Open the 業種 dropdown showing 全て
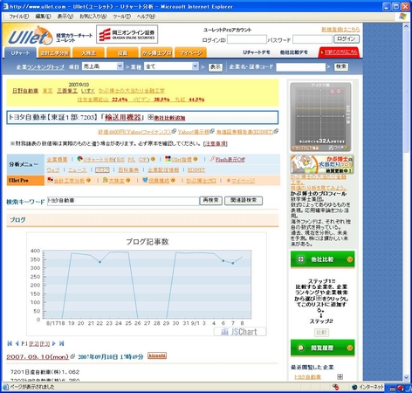Viewport: 412px width, 393px height. coord(171,66)
